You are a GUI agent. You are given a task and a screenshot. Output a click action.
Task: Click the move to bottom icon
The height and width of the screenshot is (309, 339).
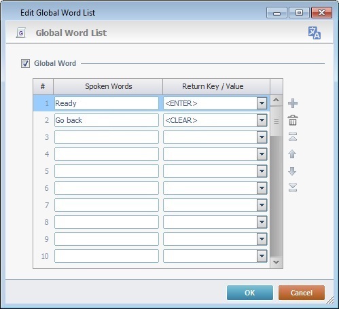pos(293,187)
